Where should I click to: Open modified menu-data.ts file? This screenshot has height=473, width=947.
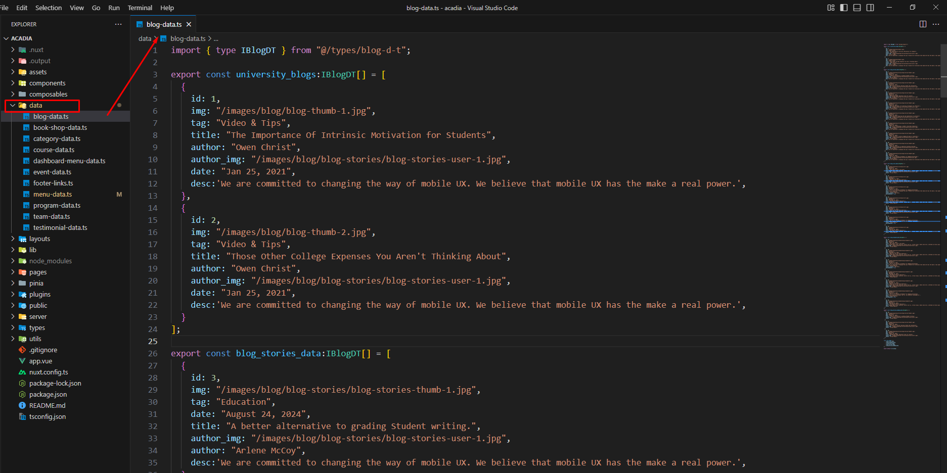[65, 194]
